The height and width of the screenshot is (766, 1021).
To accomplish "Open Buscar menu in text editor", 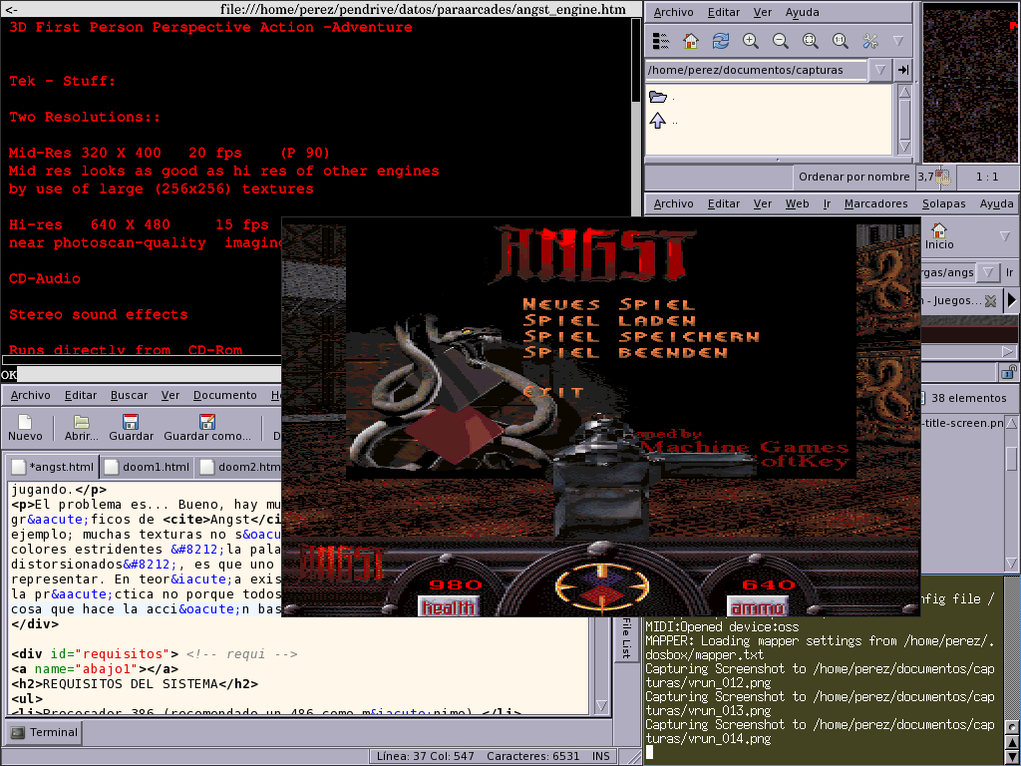I will [x=129, y=395].
